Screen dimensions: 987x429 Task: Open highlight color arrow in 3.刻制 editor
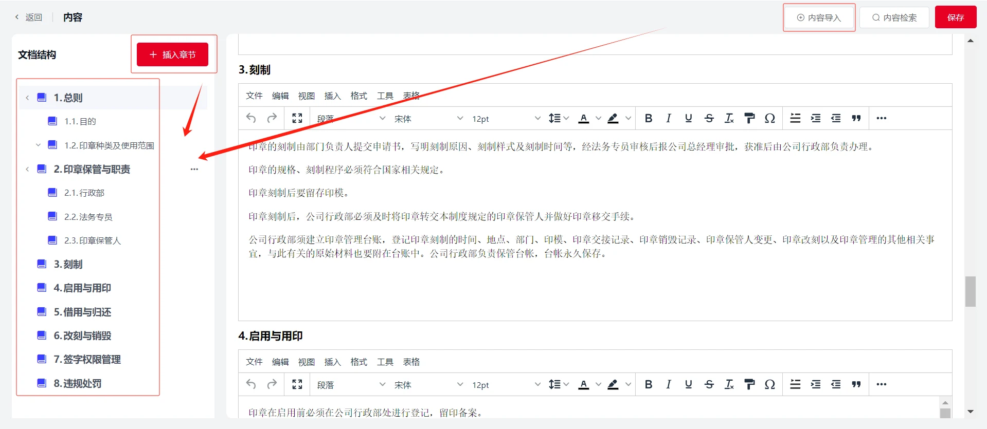(x=628, y=118)
